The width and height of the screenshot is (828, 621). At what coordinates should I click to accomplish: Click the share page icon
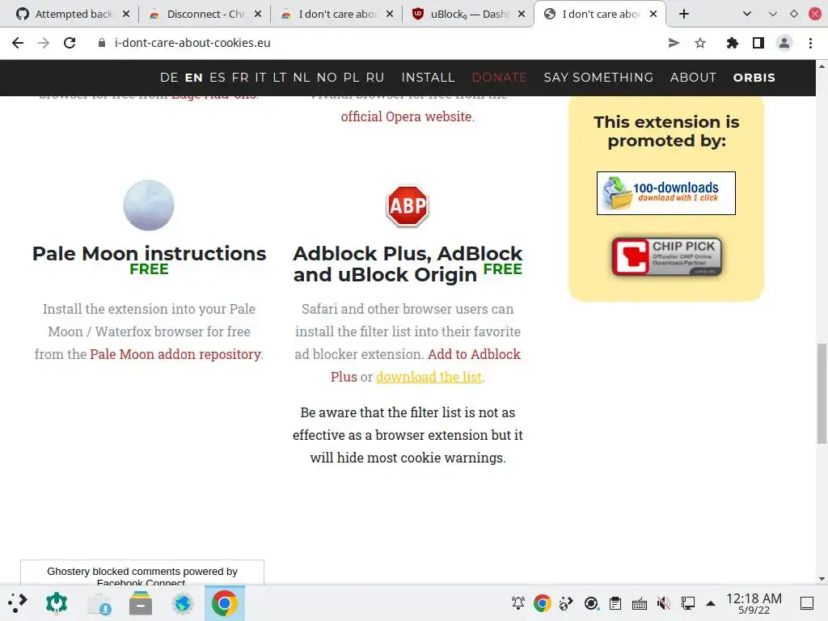pos(674,43)
